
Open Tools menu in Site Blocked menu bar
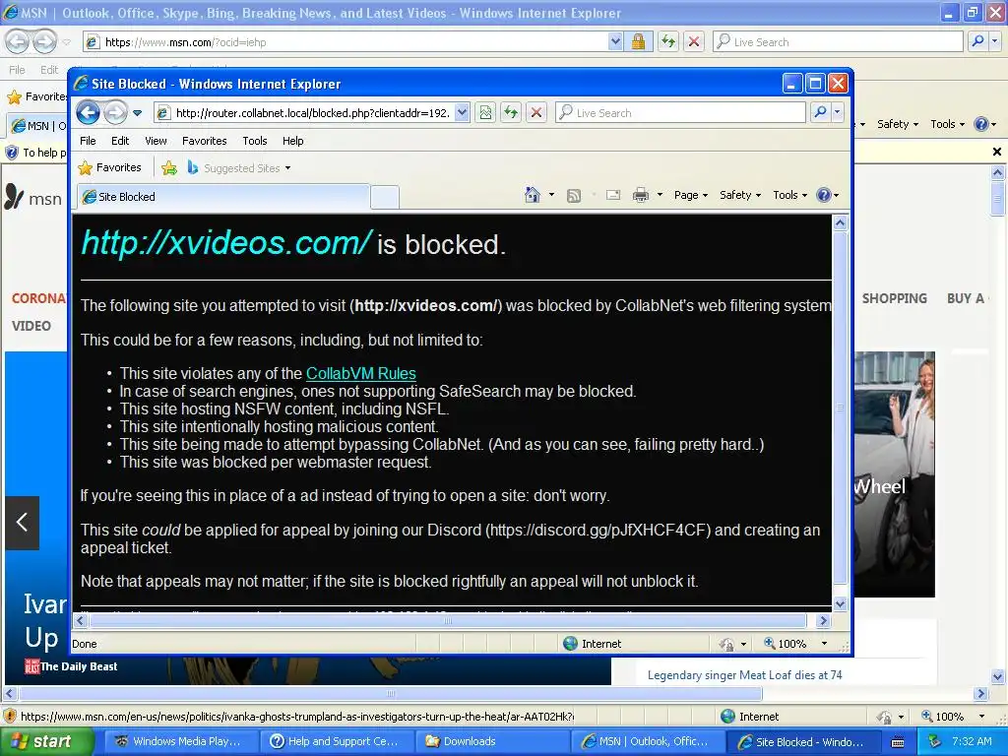click(255, 141)
